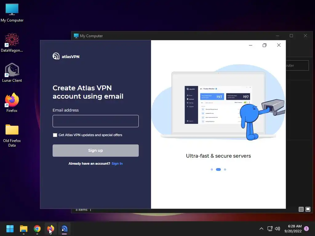
Task: Switch My Computer to large icons view
Action: point(308,209)
